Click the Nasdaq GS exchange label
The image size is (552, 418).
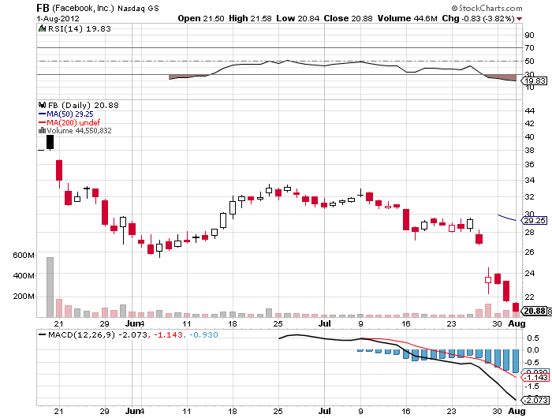138,9
